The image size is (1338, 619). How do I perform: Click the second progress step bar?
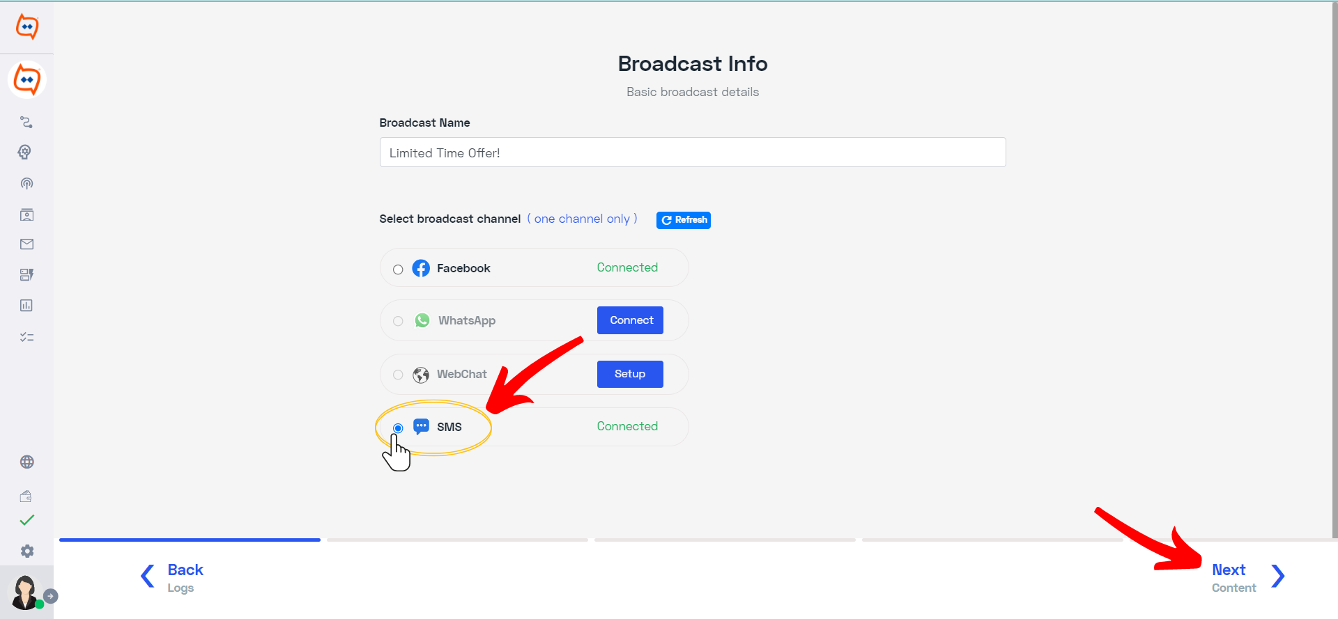click(457, 540)
